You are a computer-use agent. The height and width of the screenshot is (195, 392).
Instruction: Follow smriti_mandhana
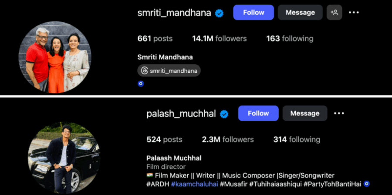click(x=253, y=13)
